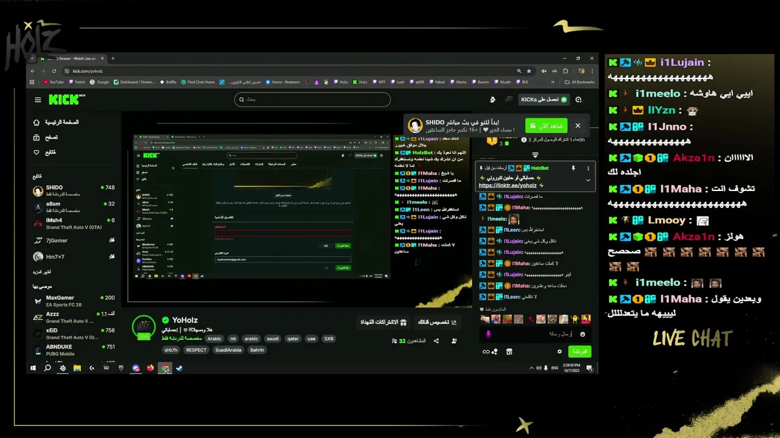Click the YoHolz channel avatar

144,327
